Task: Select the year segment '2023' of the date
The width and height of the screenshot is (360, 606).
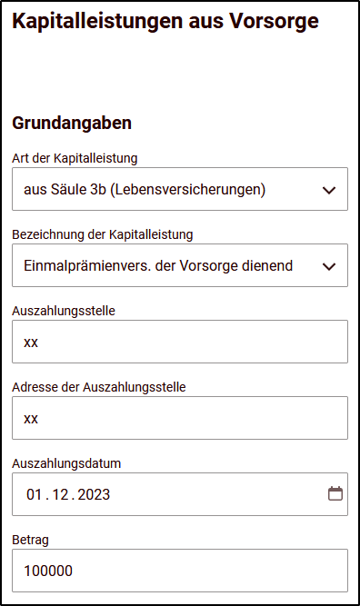Action: coord(94,494)
